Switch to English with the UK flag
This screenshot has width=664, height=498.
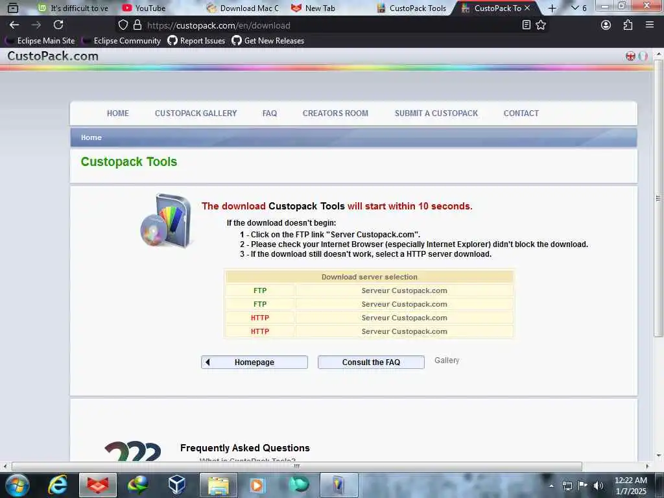pos(630,56)
